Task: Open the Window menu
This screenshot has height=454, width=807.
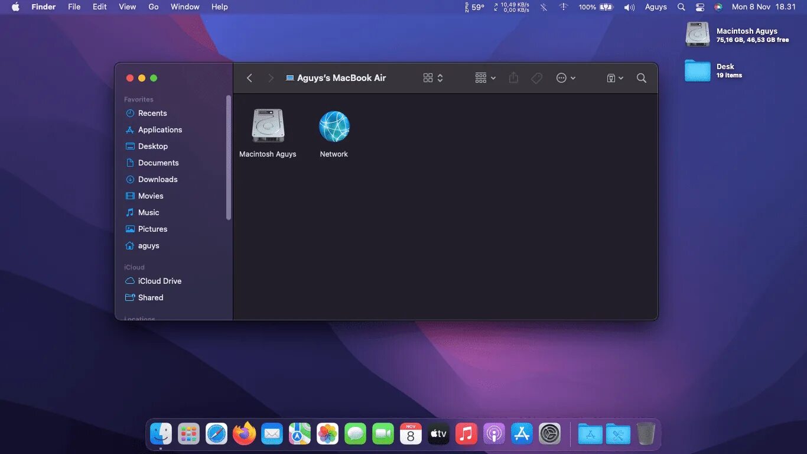Action: coord(185,7)
